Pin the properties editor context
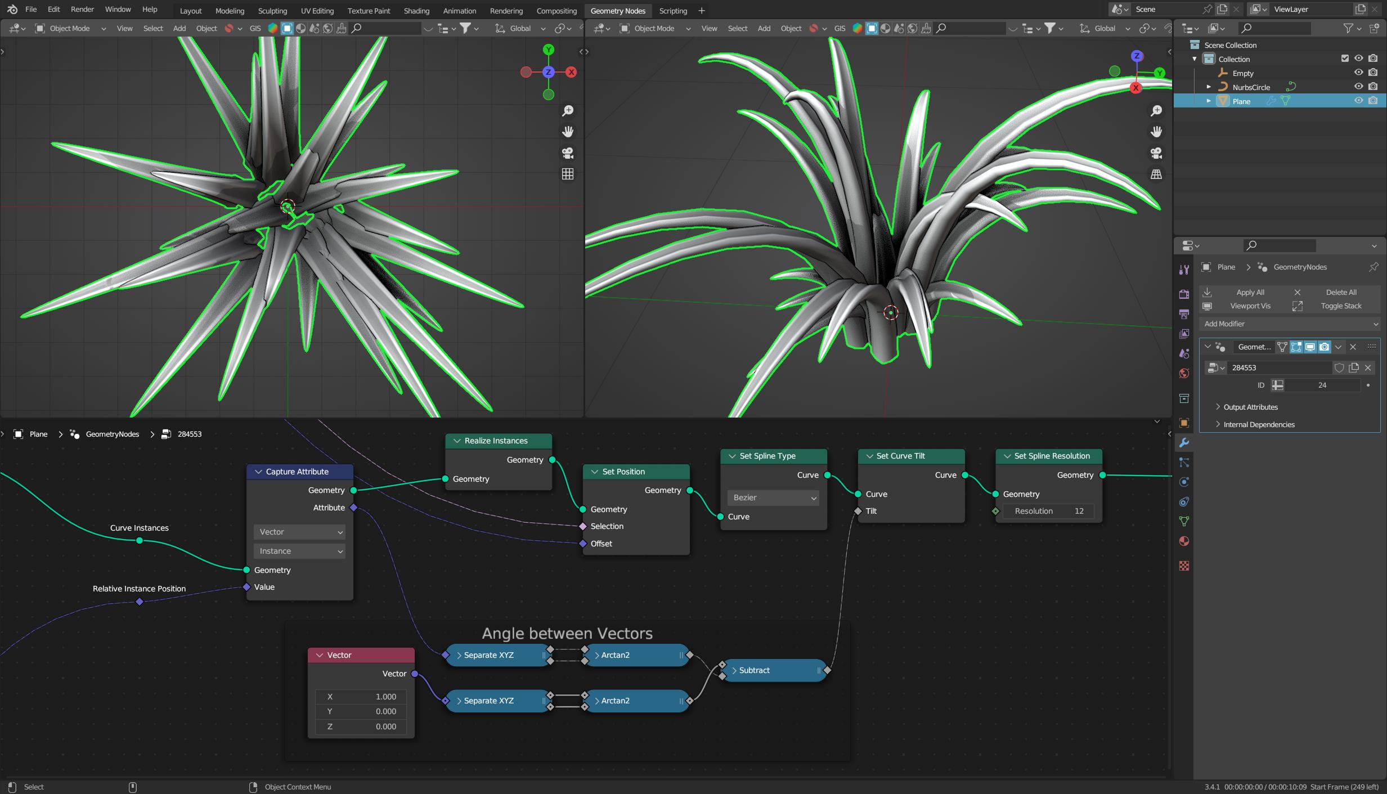The image size is (1387, 794). tap(1373, 267)
